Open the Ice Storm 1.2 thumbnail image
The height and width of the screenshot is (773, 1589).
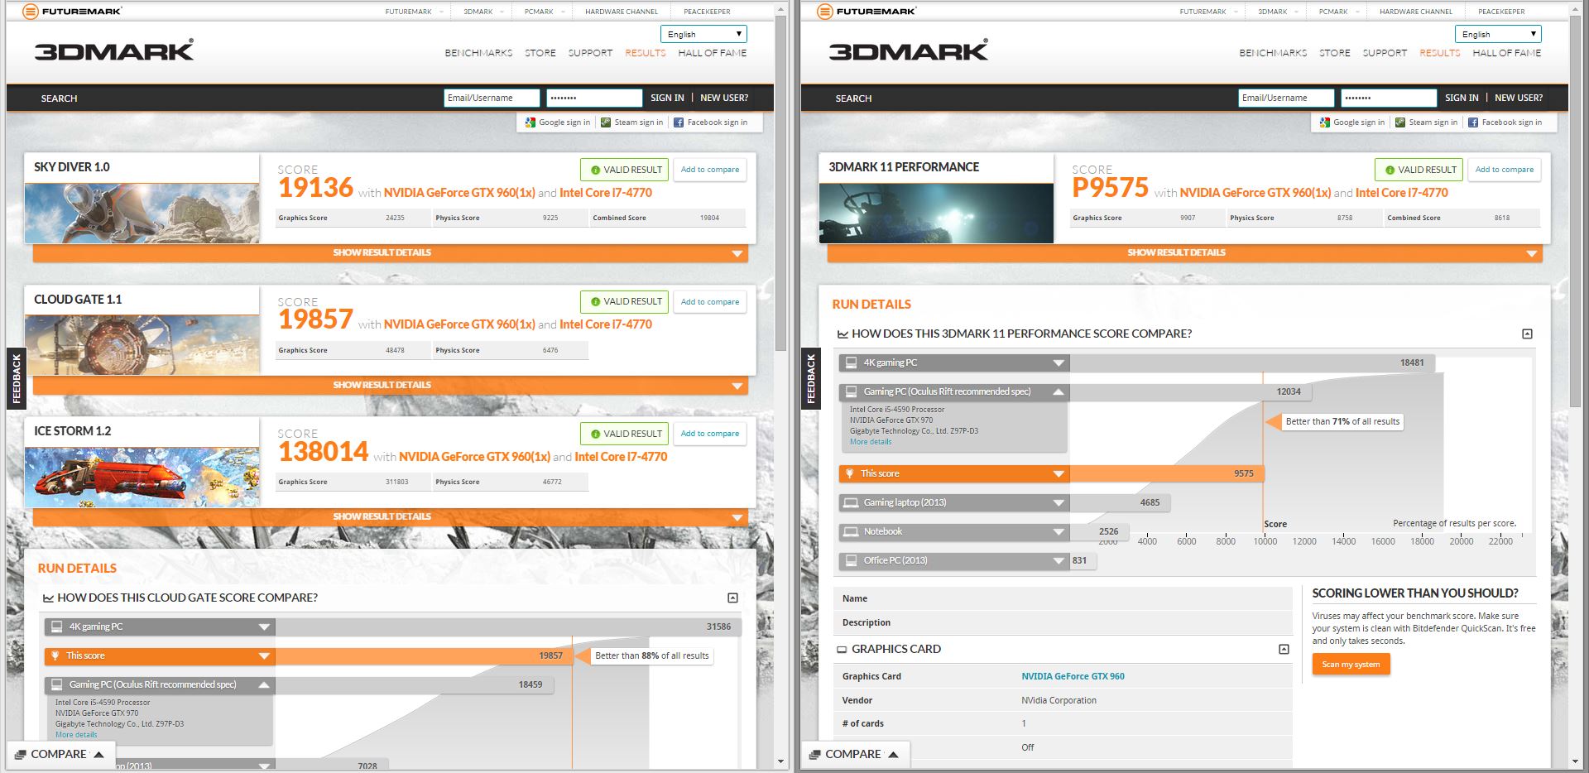pyautogui.click(x=142, y=478)
